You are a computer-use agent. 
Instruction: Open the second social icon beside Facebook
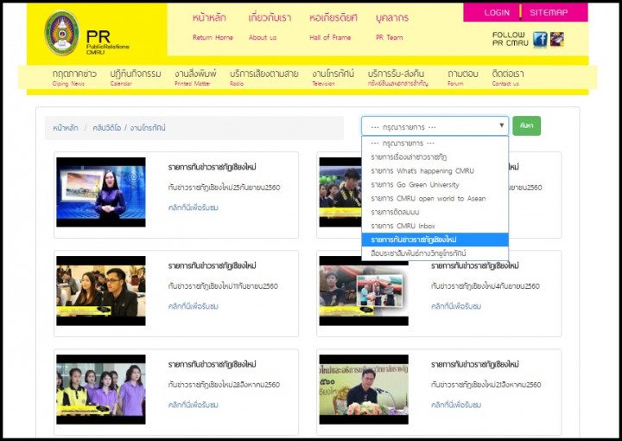tap(556, 39)
